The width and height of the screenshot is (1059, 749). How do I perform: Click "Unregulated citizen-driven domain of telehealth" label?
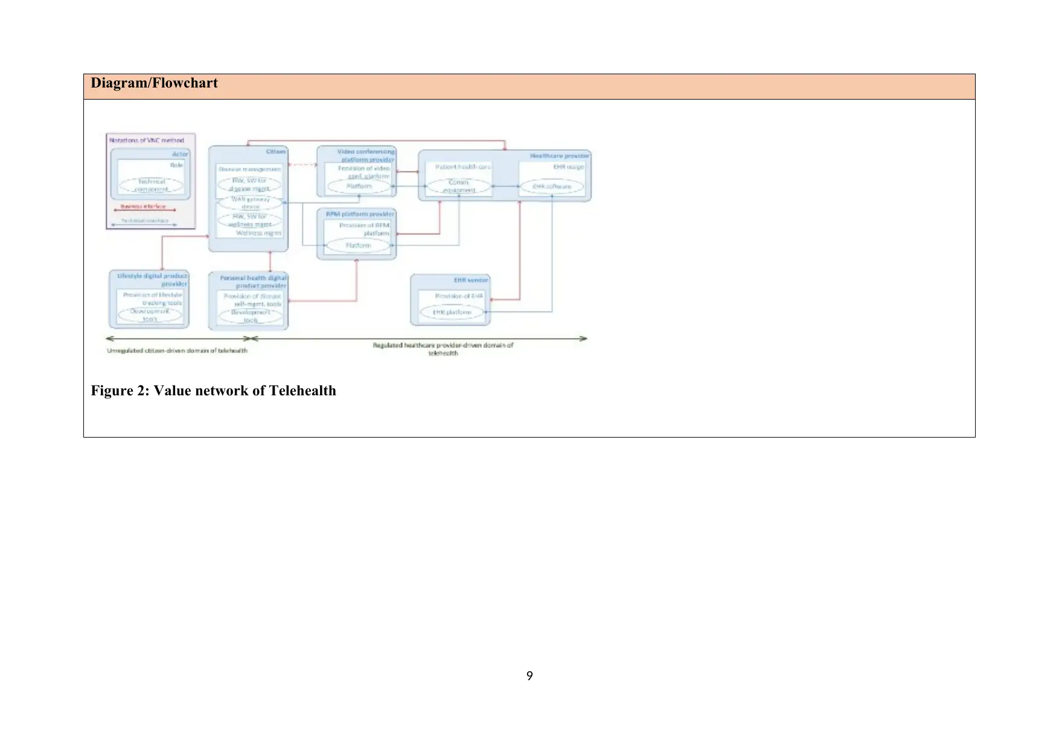point(177,351)
